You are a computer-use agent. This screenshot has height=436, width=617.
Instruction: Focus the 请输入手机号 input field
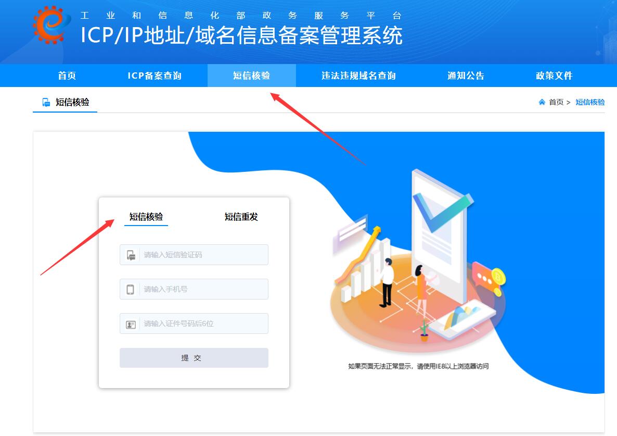[194, 289]
